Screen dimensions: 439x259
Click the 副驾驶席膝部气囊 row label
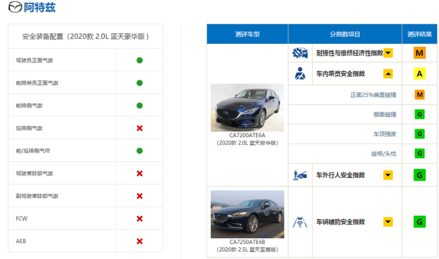(x=37, y=196)
